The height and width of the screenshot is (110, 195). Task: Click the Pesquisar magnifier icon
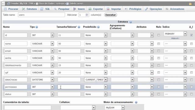click(x=55, y=9)
